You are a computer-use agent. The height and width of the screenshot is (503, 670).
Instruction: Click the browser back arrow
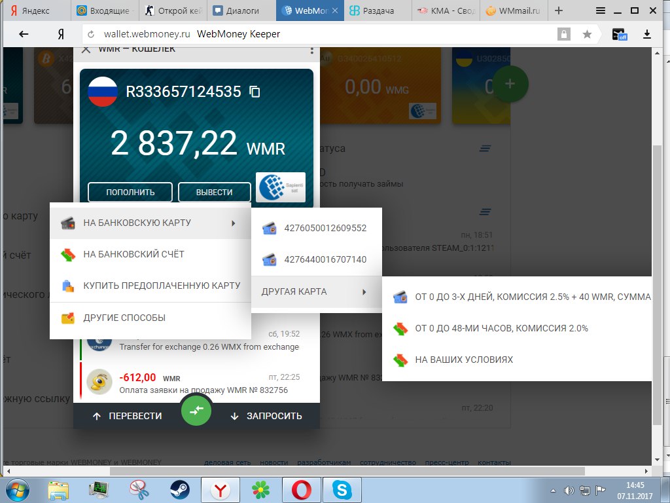click(24, 34)
